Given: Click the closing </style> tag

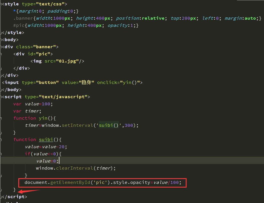Looking at the screenshot, I should (13, 33).
